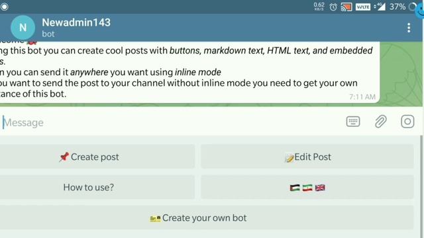Open the Newadmin143 bot profile title

[76, 22]
